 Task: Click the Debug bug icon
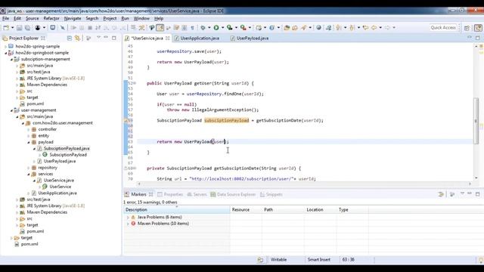pos(203,28)
